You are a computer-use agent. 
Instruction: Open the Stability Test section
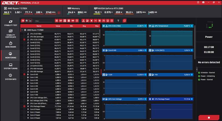pyautogui.click(x=11, y=23)
